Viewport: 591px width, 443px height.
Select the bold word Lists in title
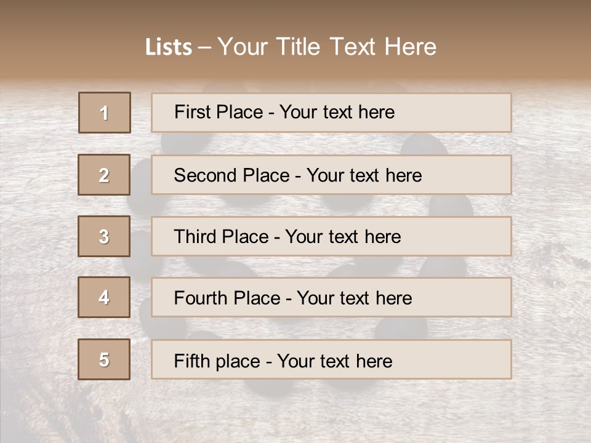click(169, 47)
